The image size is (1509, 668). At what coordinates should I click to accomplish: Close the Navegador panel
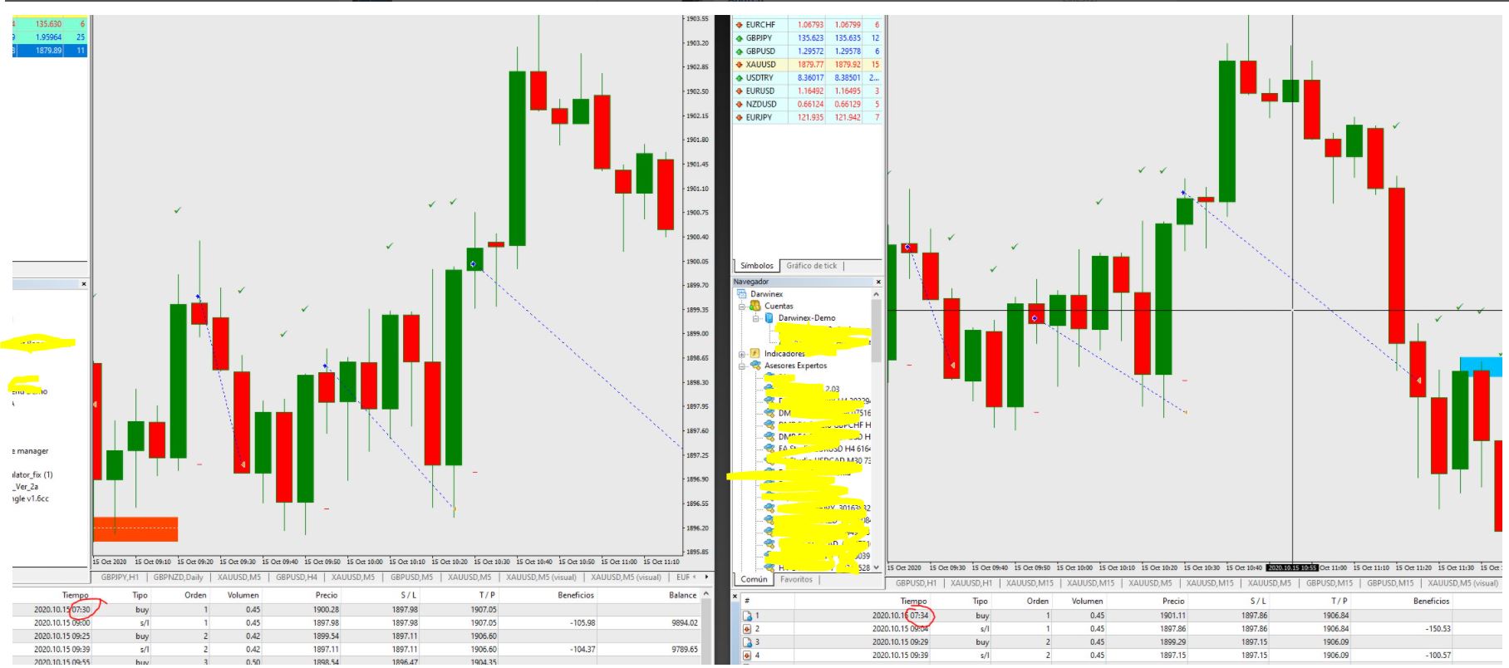878,282
